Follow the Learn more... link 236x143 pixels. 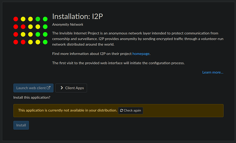[x=213, y=73]
